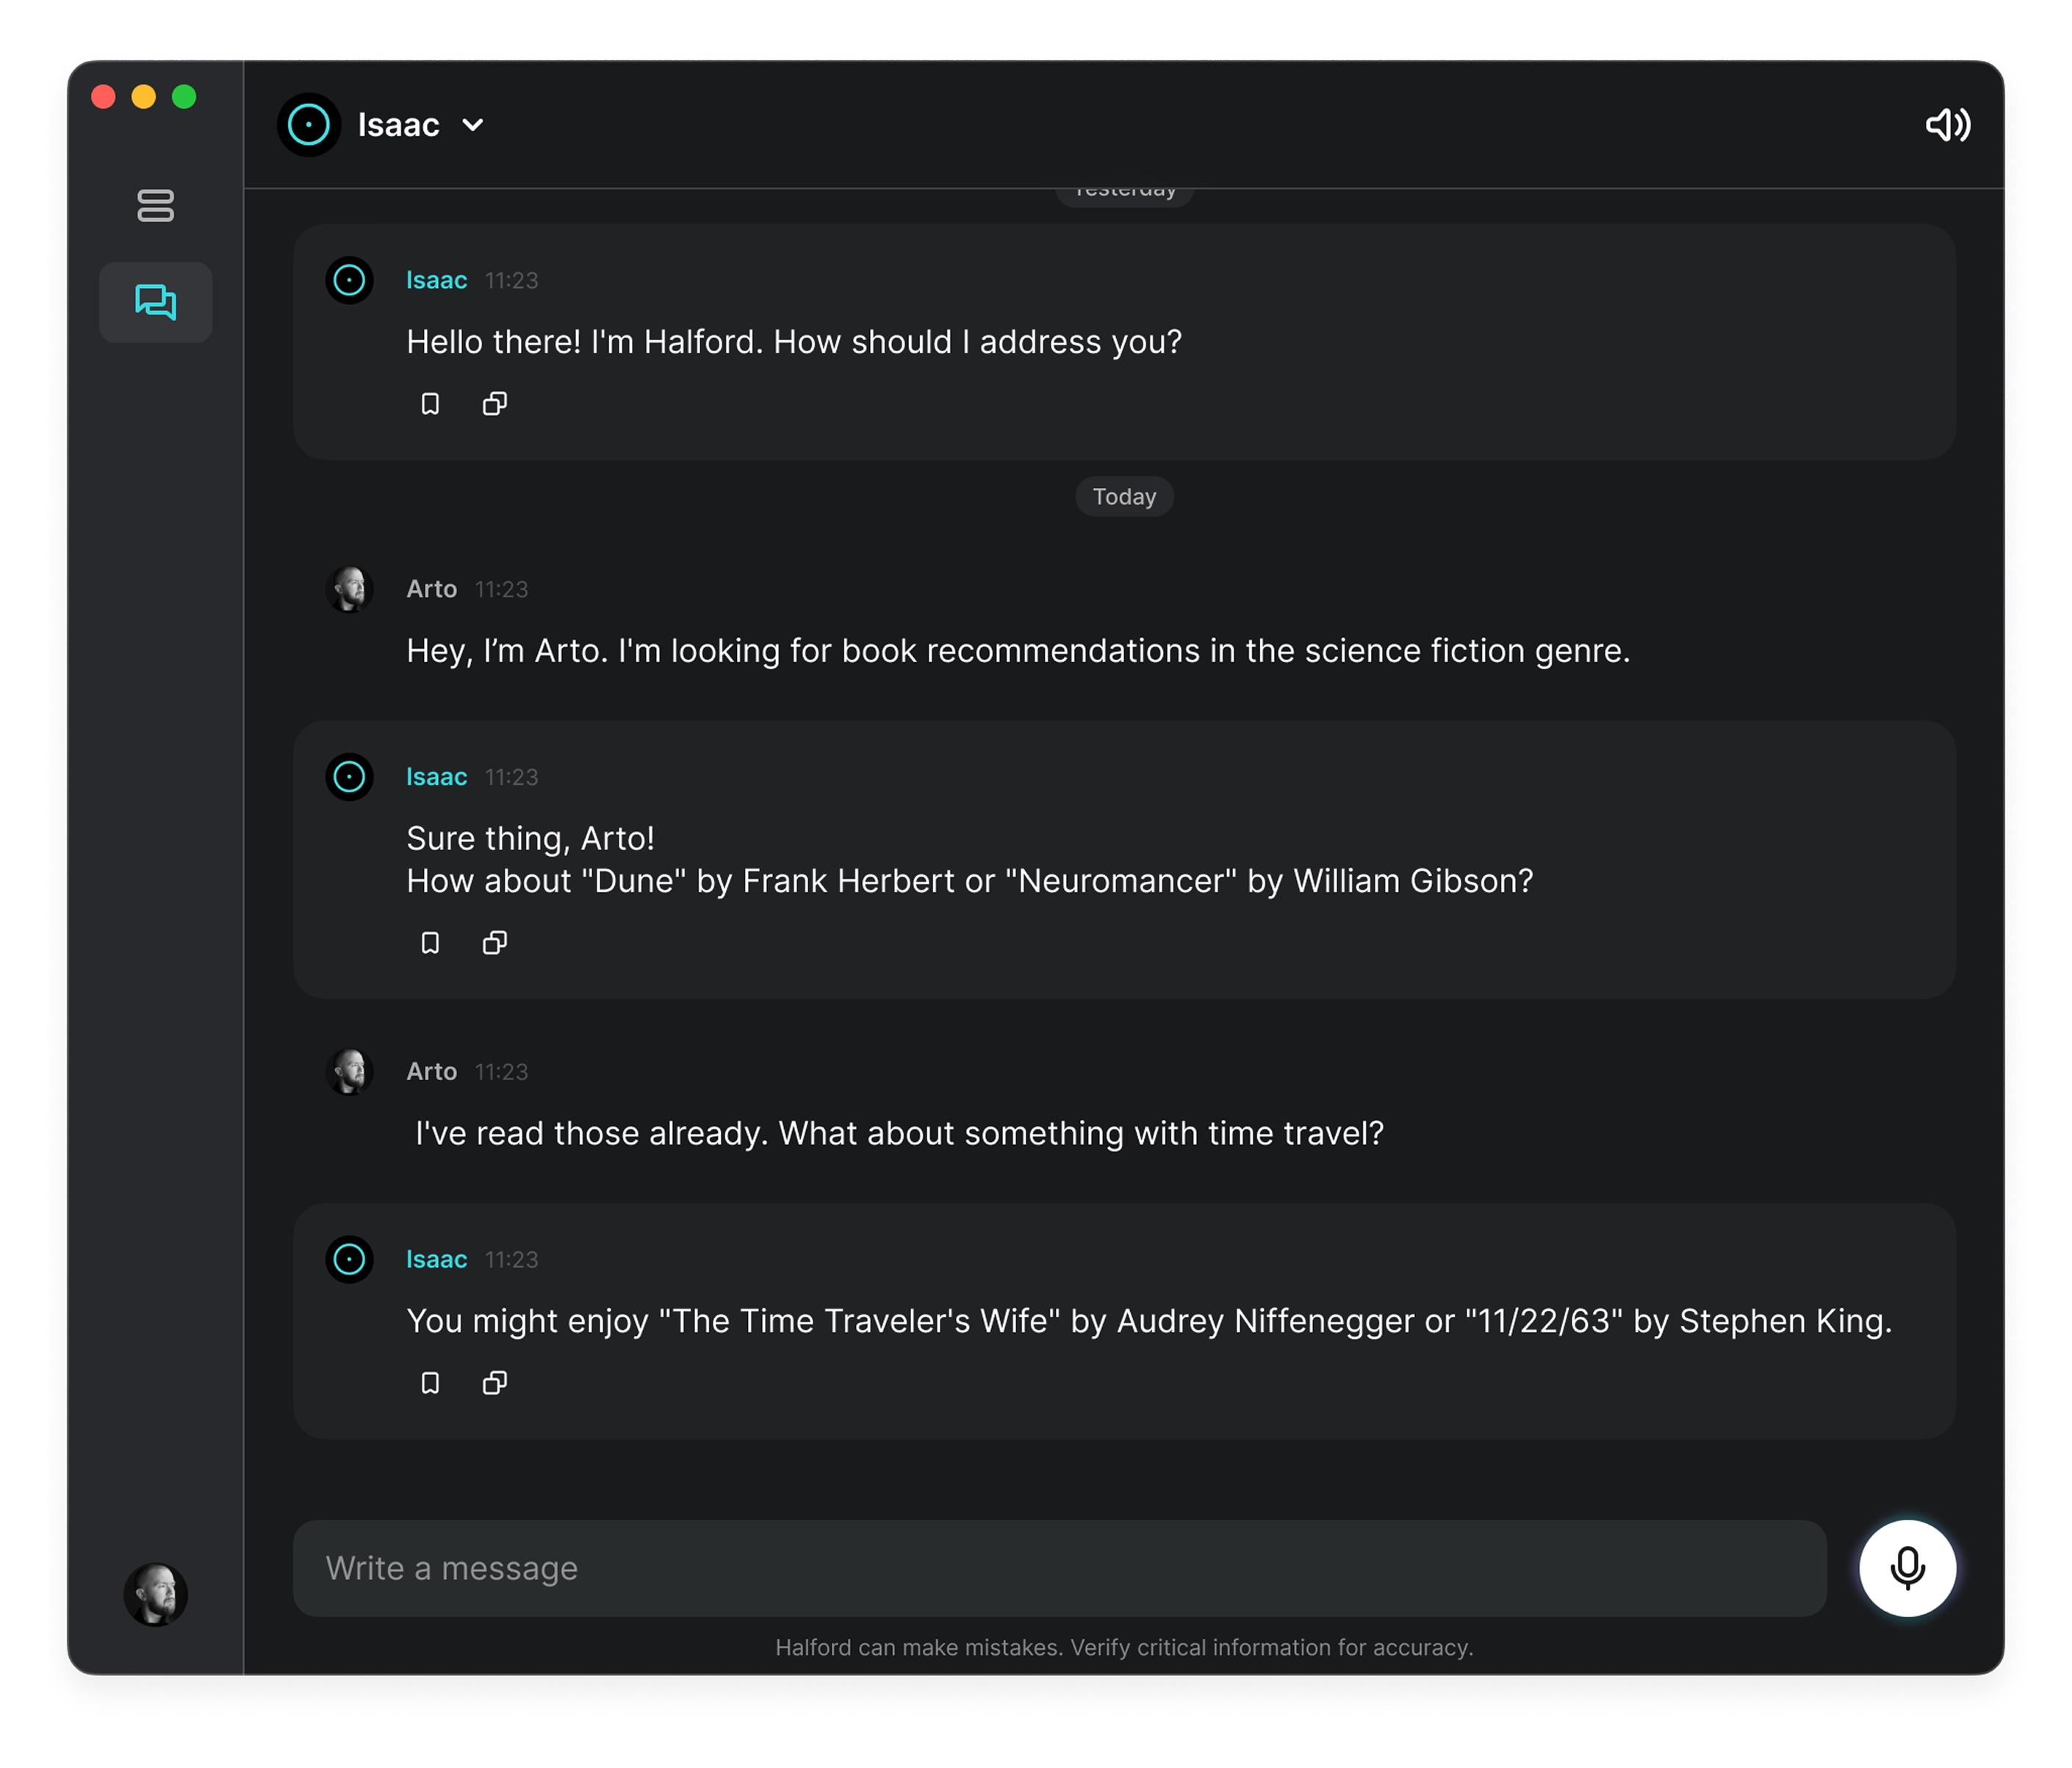Image resolution: width=2072 pixels, height=1768 pixels.
Task: Bookmark the "Hello there! I'm Halford" message
Action: [430, 403]
